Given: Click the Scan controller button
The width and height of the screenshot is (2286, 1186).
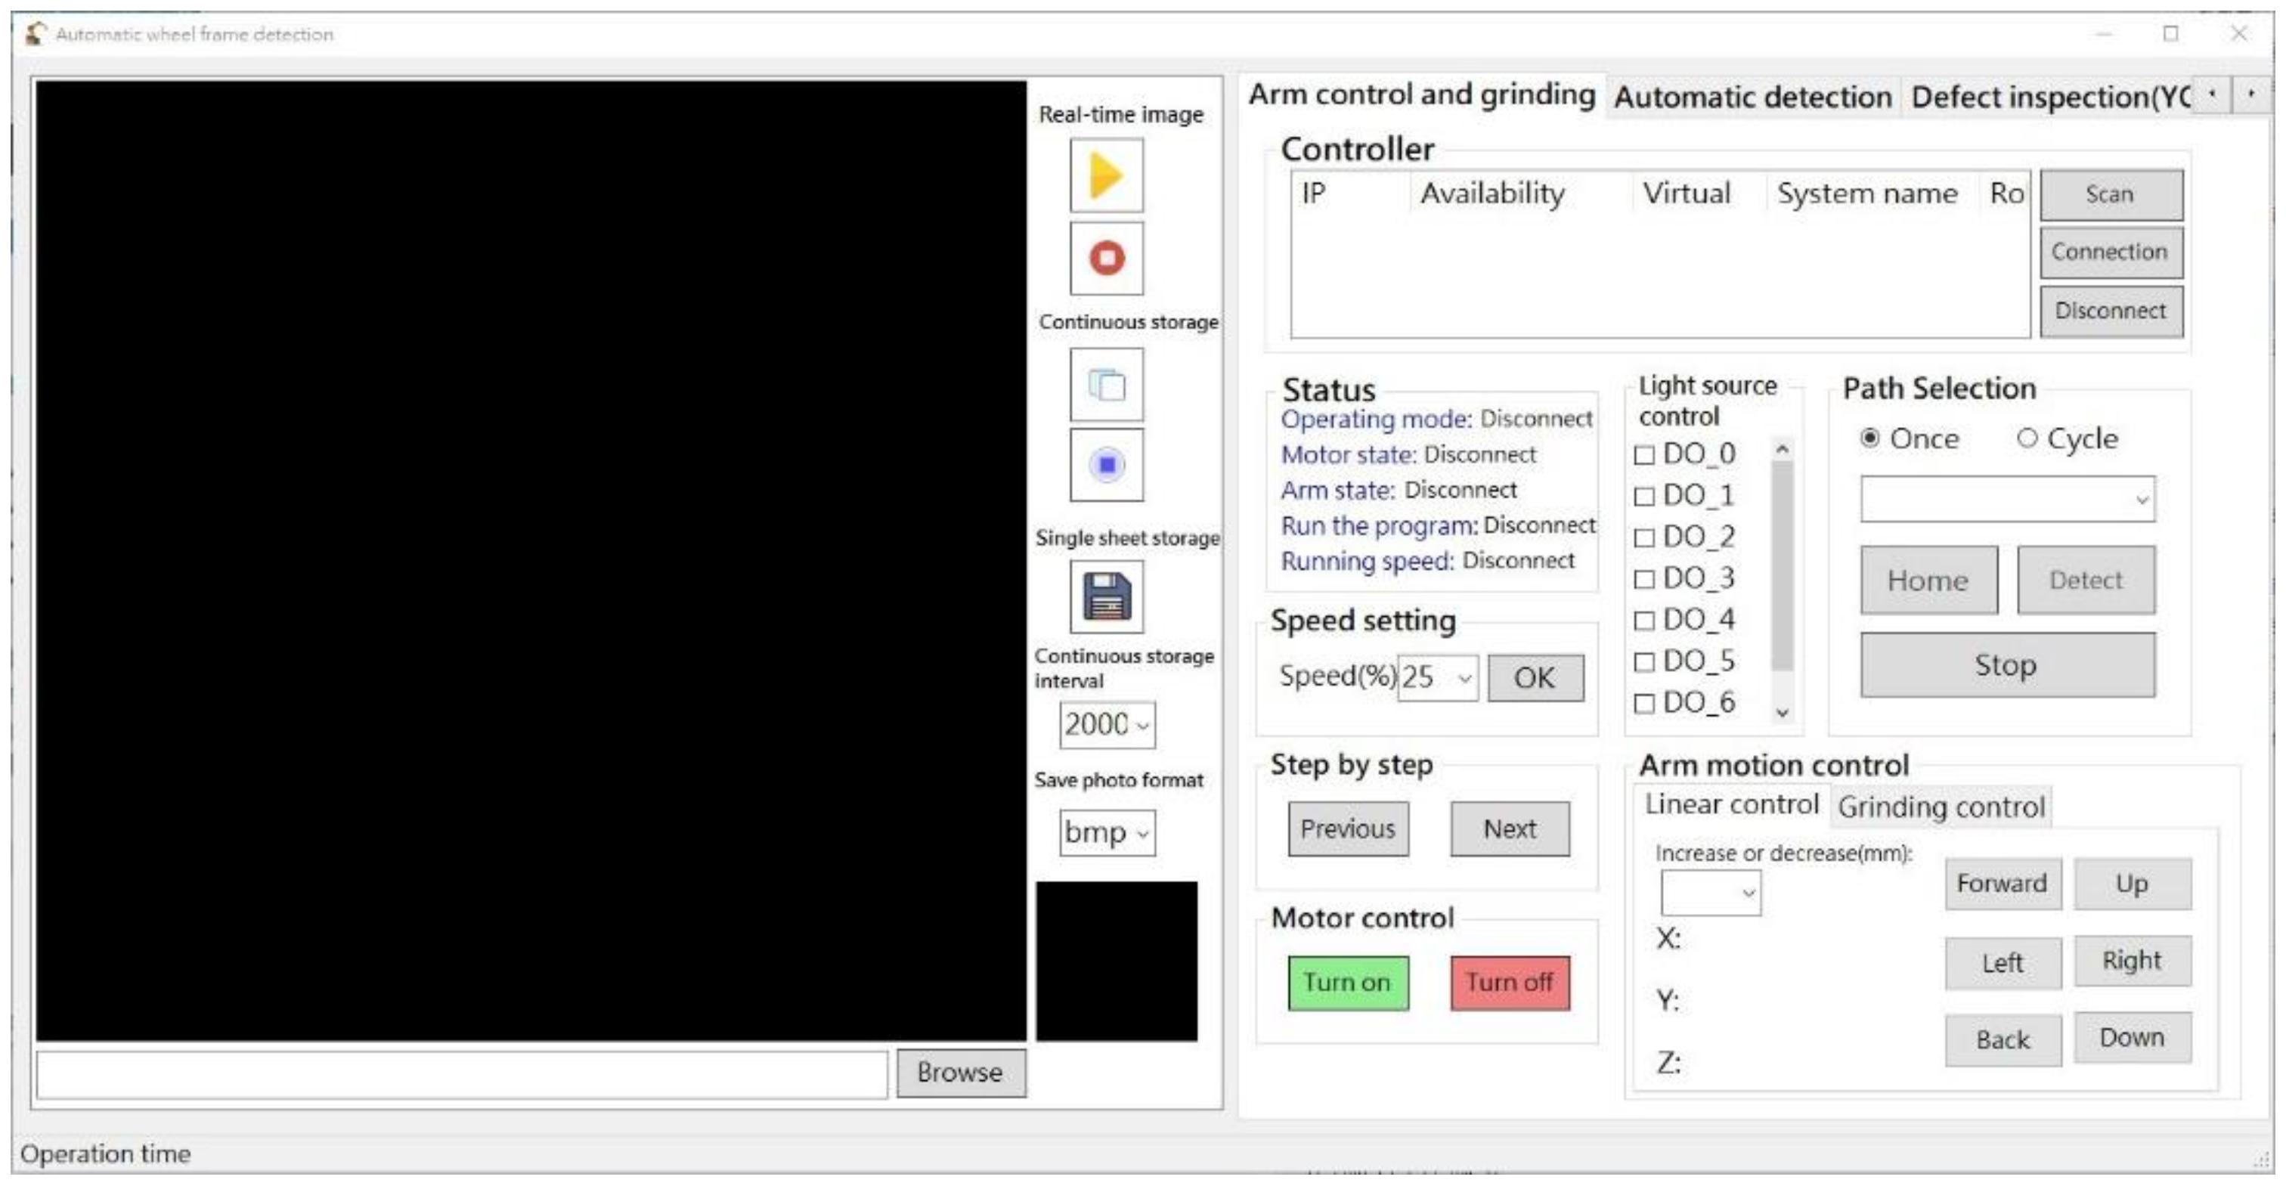Looking at the screenshot, I should click(2111, 194).
